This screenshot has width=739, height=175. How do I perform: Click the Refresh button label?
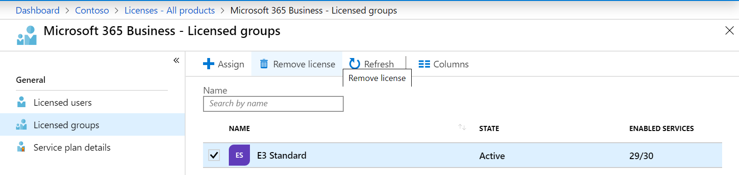pos(379,64)
